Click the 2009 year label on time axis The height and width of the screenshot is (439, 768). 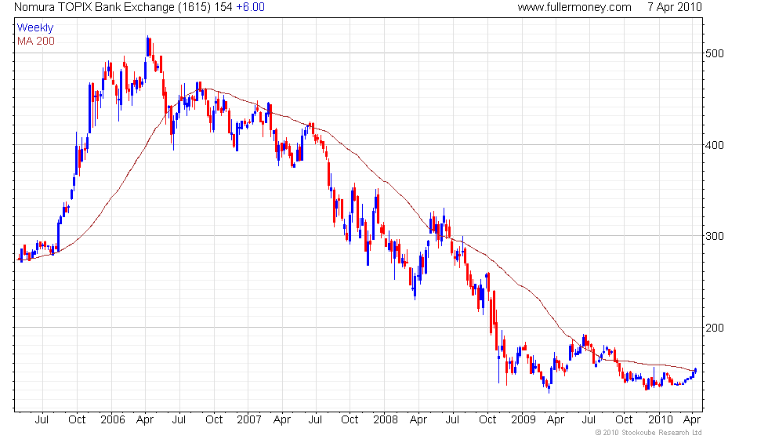point(523,420)
